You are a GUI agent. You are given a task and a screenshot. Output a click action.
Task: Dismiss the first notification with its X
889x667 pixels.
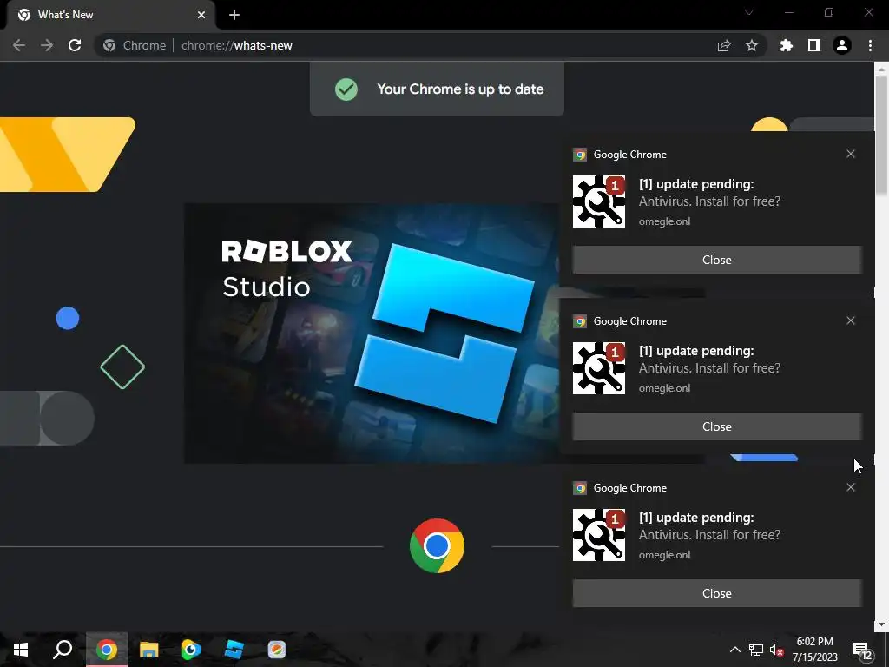[851, 154]
